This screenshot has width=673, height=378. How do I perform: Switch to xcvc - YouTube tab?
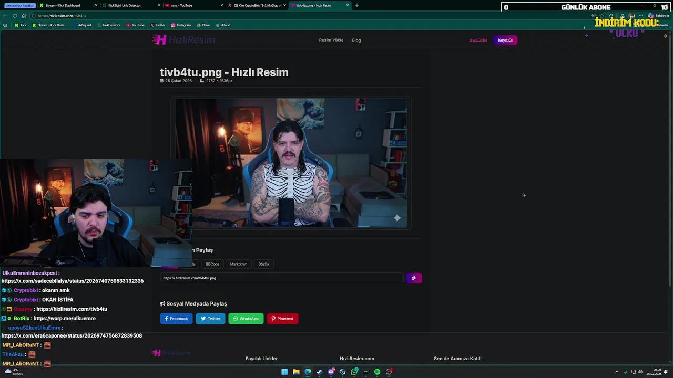194,5
